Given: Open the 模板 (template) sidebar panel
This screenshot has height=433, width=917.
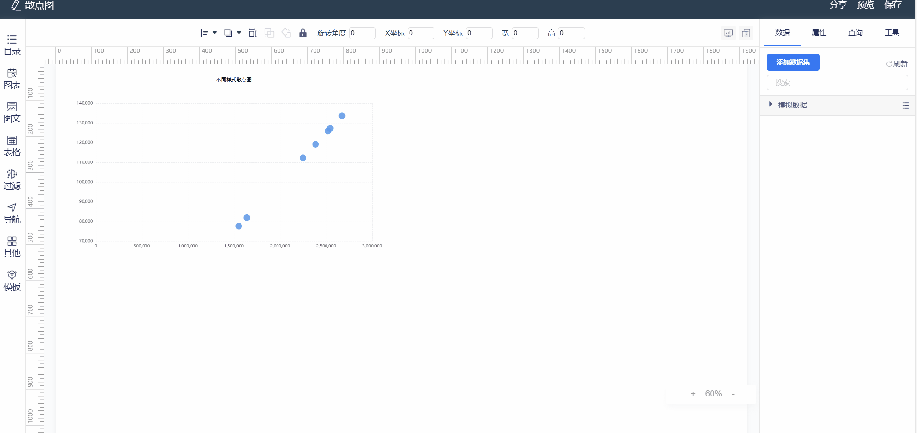Looking at the screenshot, I should click(12, 281).
